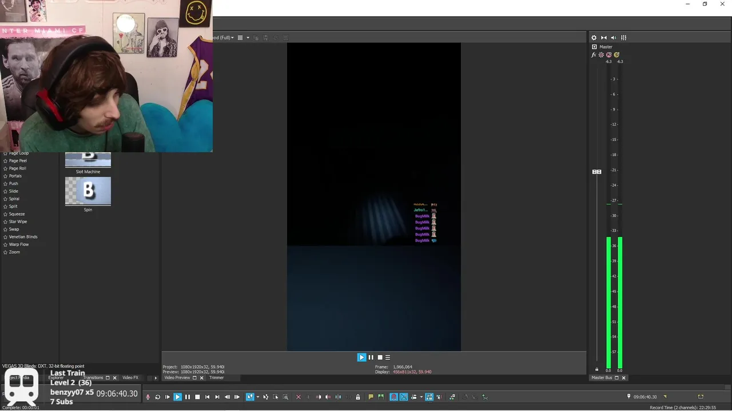Click the Downmix Output icon
Screen dimensions: 732x411
[603, 38]
